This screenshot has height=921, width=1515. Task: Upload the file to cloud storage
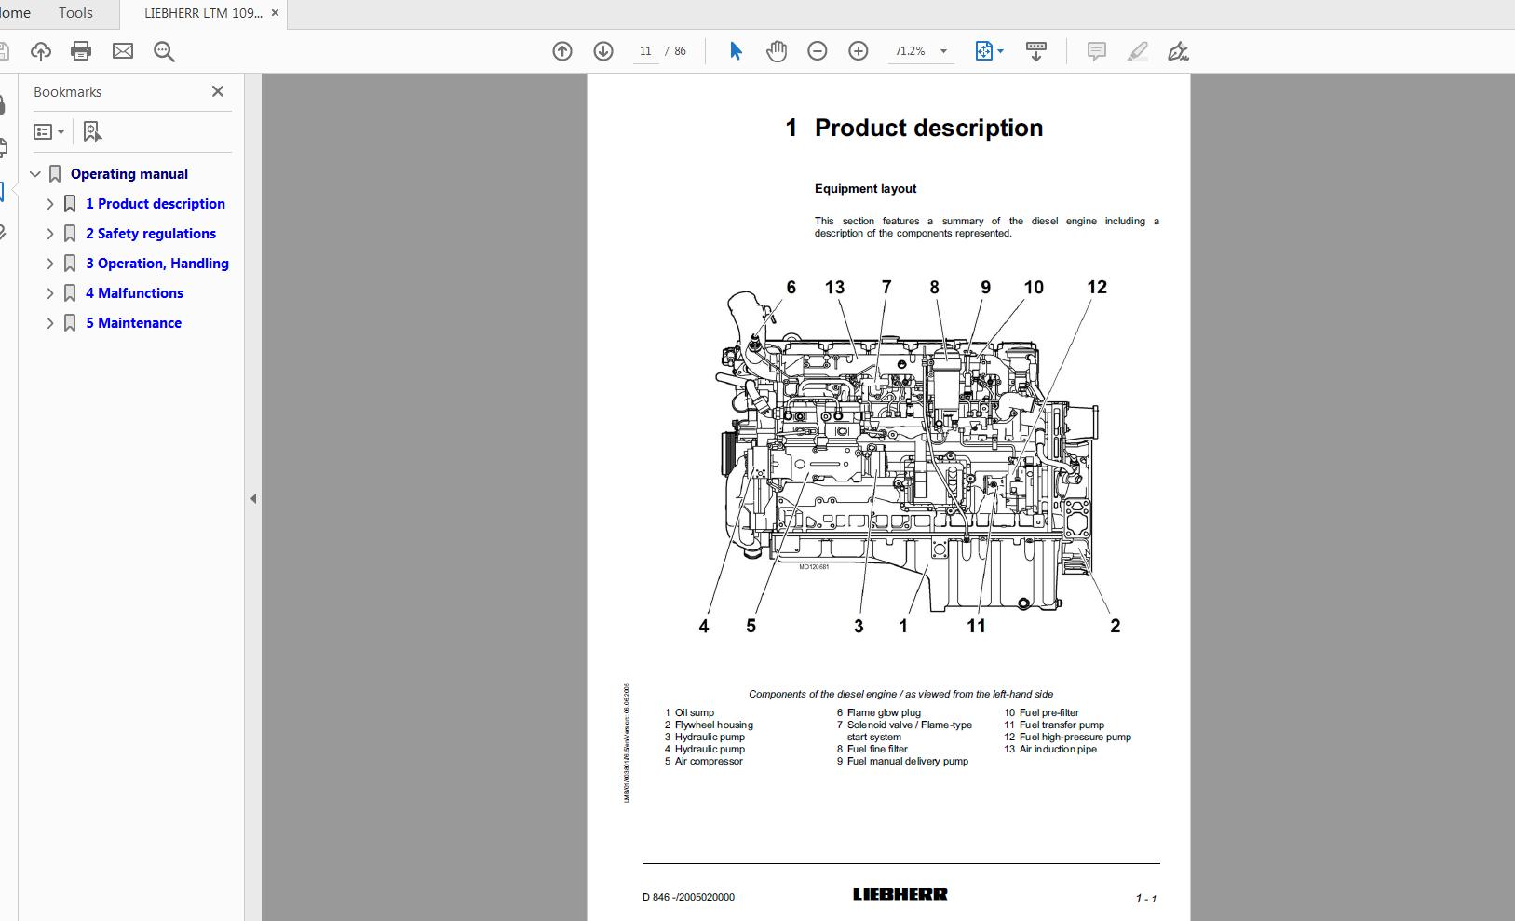click(x=41, y=51)
